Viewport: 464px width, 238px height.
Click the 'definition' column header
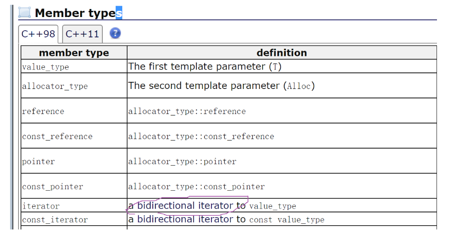click(x=282, y=53)
